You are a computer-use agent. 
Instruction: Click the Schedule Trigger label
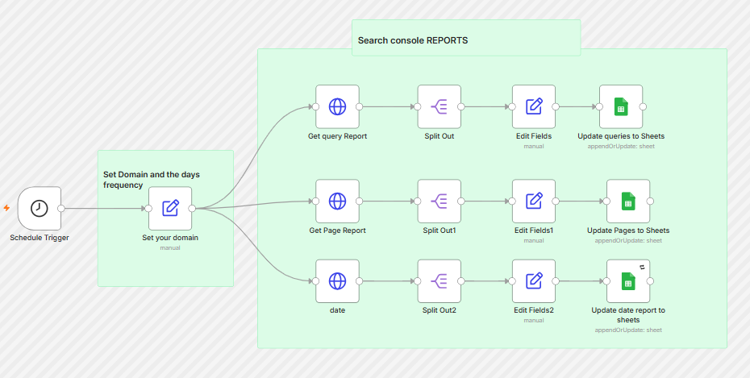[40, 238]
